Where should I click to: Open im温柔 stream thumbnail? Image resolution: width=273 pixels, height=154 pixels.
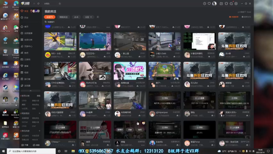(x=95, y=100)
